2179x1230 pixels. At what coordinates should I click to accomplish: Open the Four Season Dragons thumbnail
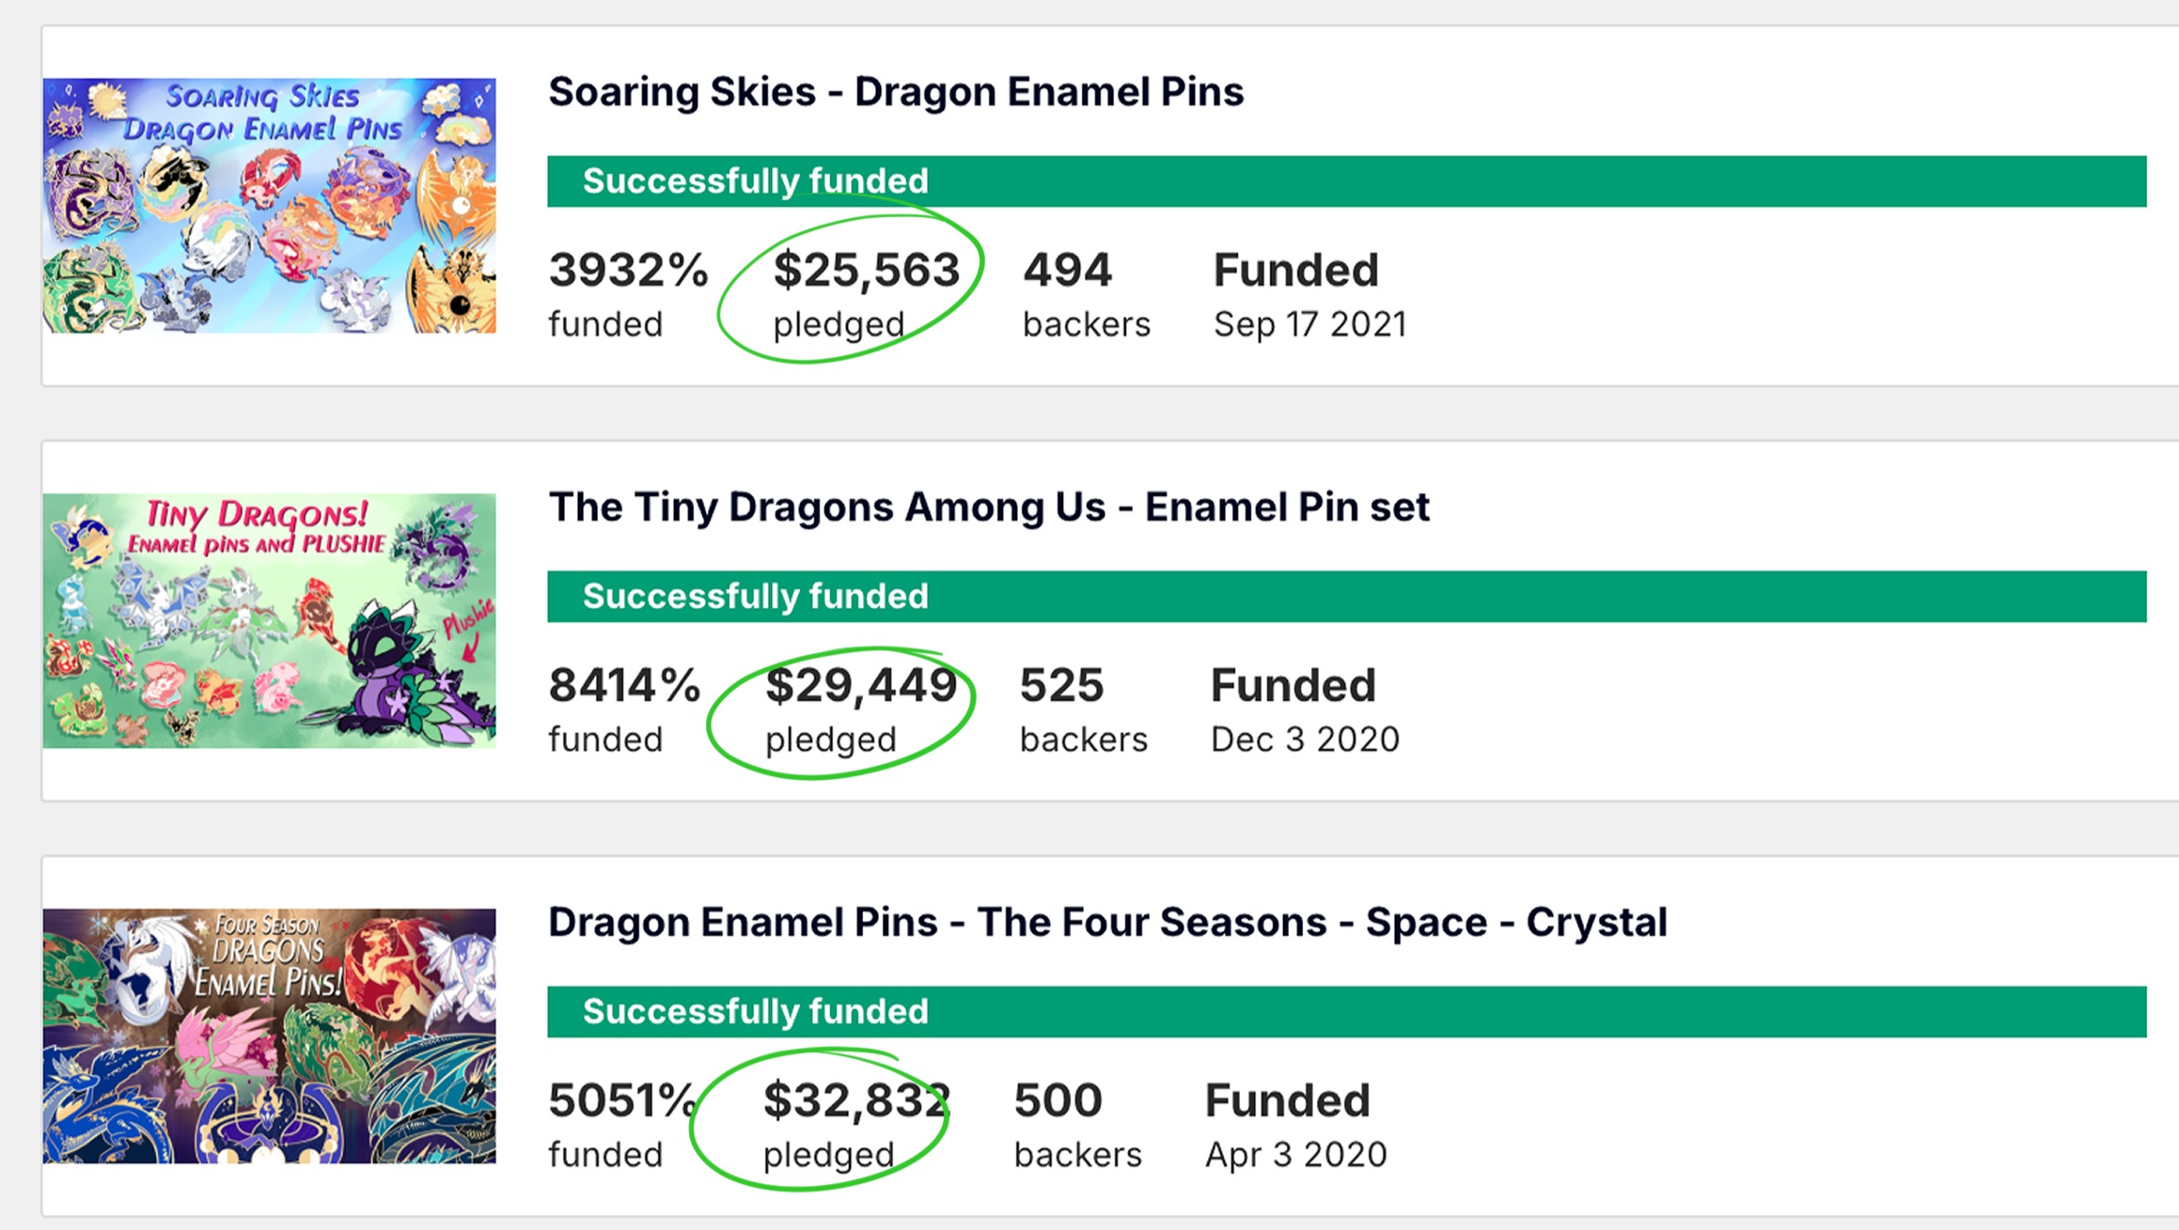point(269,1036)
